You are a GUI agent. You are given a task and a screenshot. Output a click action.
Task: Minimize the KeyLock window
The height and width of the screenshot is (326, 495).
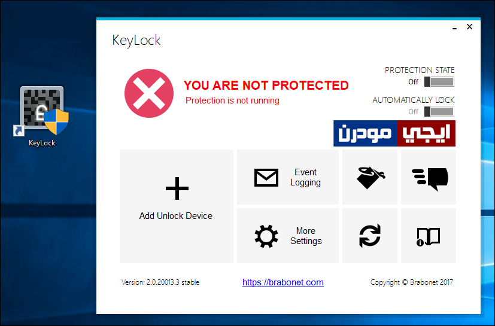tap(454, 28)
